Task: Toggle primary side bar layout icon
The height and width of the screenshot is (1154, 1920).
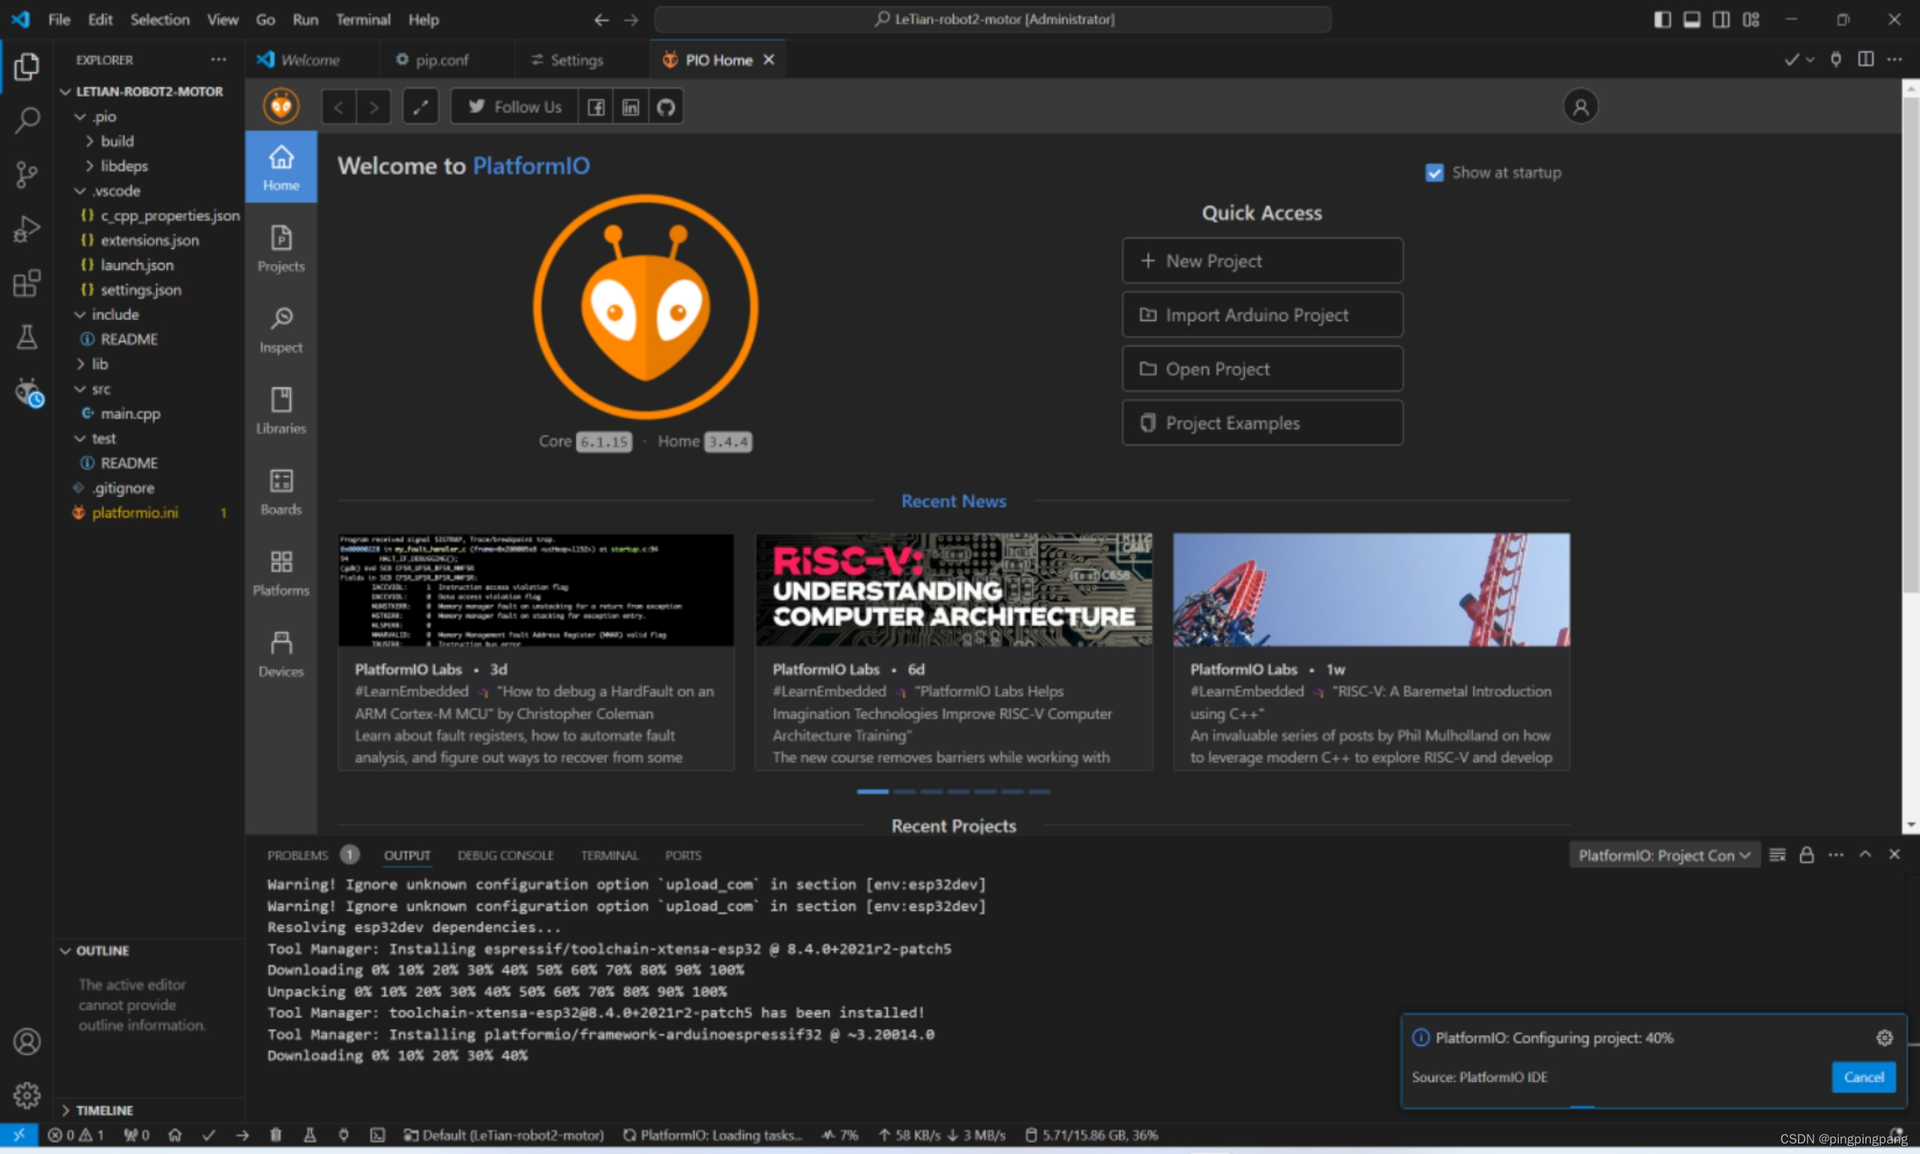Action: coord(1662,19)
